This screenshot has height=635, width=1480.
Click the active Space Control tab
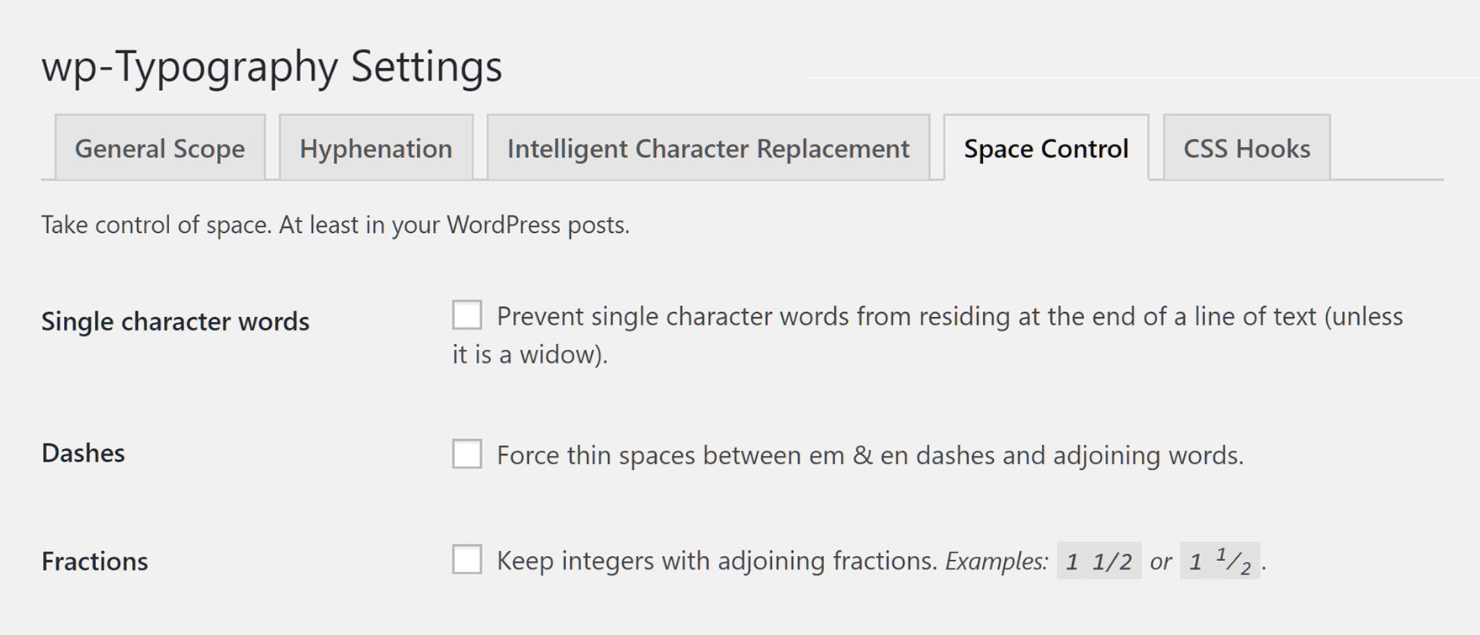1045,148
